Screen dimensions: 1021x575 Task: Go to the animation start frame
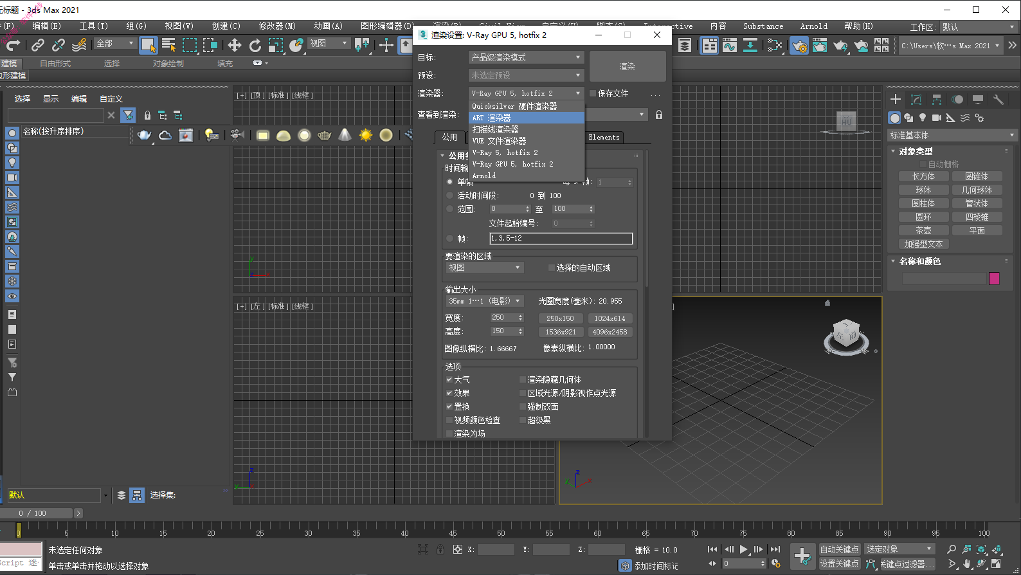712,549
